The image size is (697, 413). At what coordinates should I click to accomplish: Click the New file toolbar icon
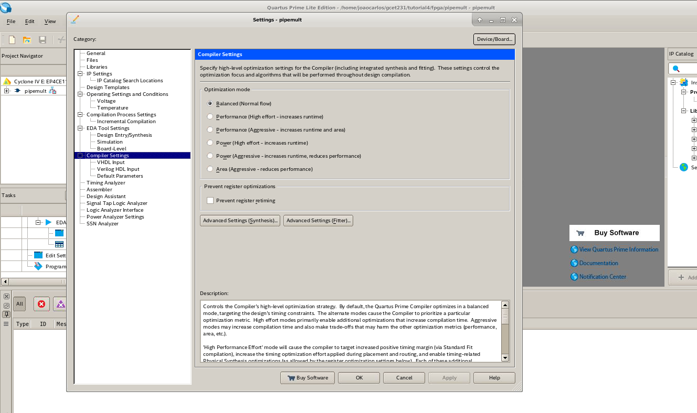[x=12, y=40]
